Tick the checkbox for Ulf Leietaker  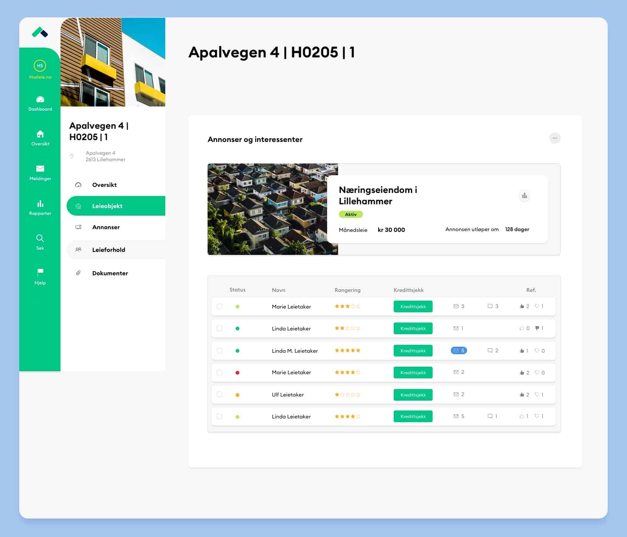(x=219, y=395)
